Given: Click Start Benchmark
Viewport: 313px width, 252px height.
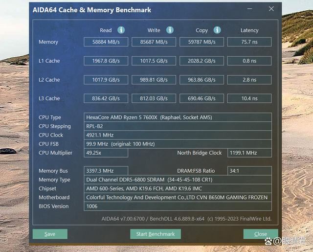Looking at the screenshot, I should click(x=156, y=234).
